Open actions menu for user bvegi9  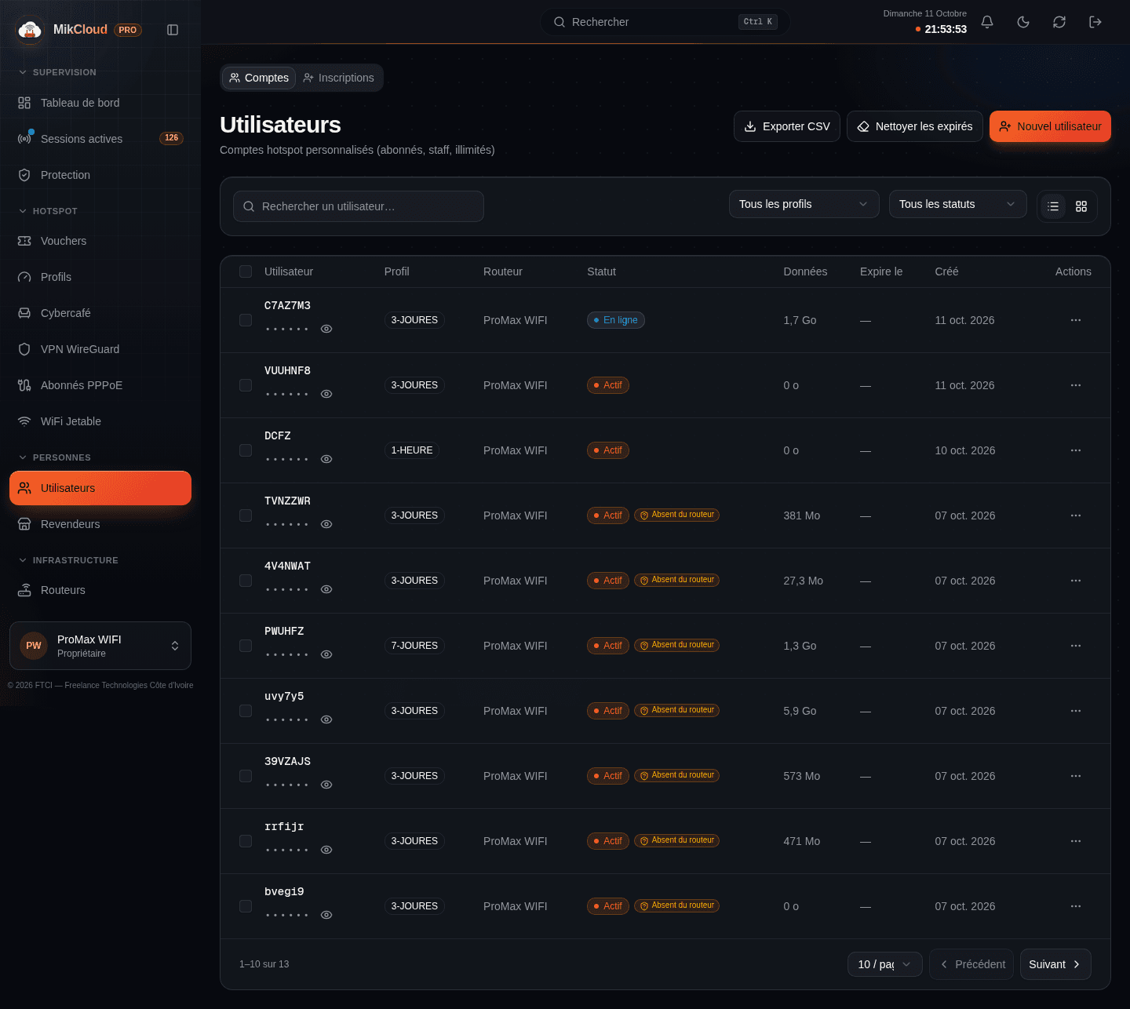click(x=1076, y=906)
